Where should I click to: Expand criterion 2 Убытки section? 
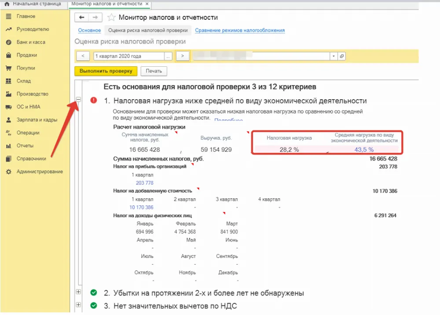click(x=79, y=292)
